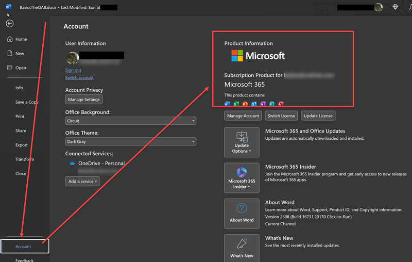Open the Add a service menu

pos(82,181)
